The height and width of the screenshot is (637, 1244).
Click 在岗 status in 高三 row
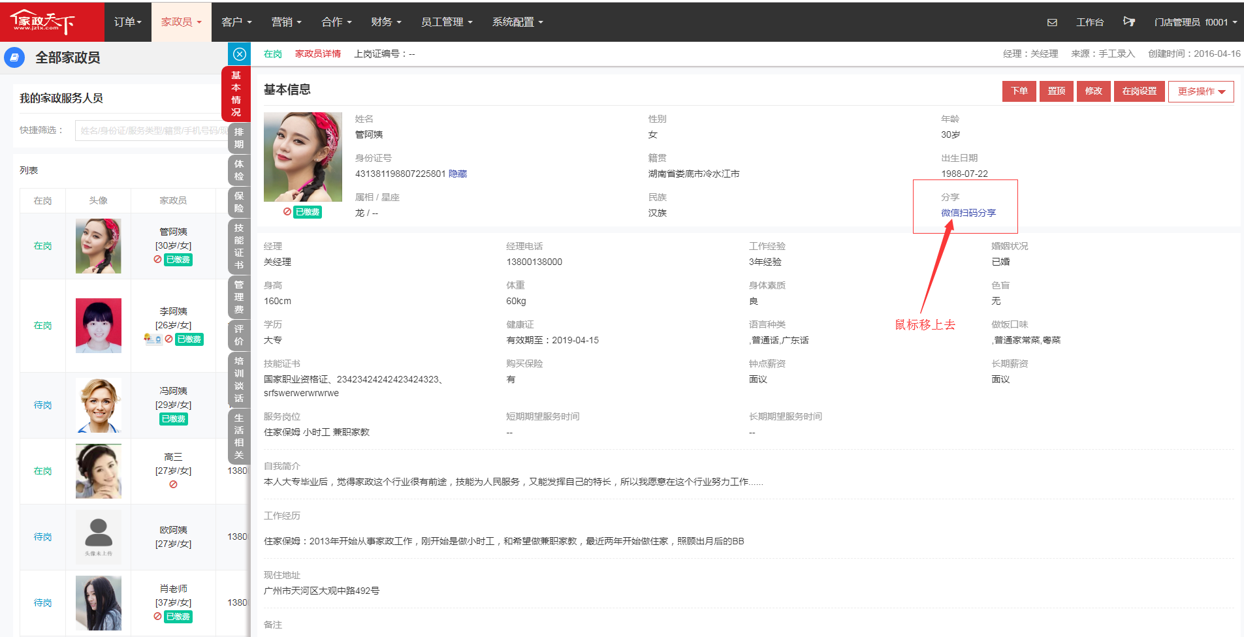43,471
